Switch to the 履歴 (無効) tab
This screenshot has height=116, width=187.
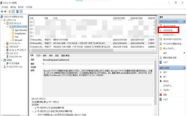click(65, 56)
